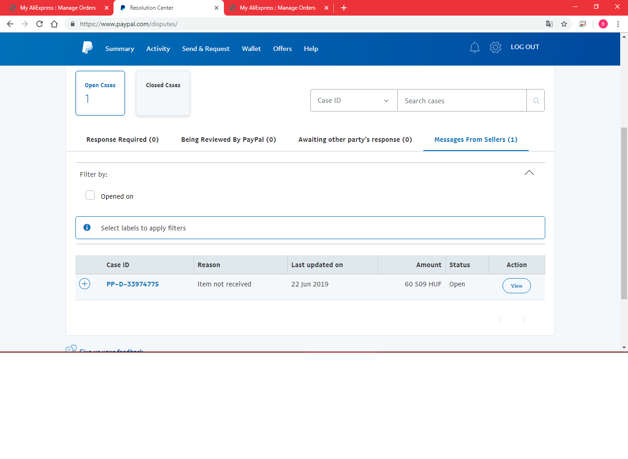
Task: Select Messages From Sellers (1) tab
Action: click(x=476, y=140)
